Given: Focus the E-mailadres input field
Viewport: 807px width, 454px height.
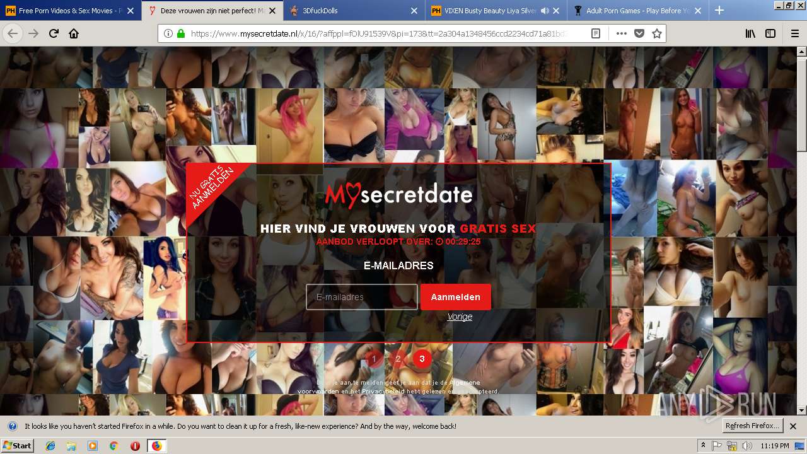Looking at the screenshot, I should (x=362, y=297).
